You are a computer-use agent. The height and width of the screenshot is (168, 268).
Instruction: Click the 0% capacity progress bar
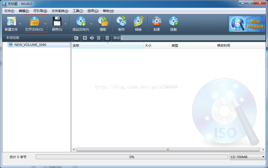click(132, 157)
